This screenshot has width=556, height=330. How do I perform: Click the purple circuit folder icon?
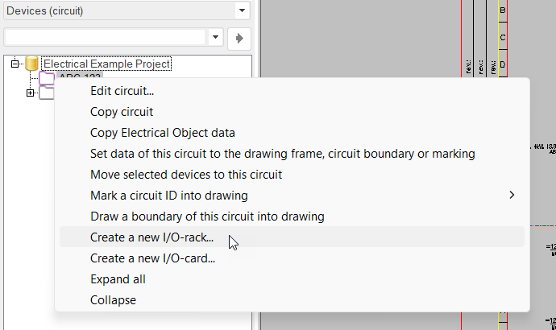[x=46, y=78]
